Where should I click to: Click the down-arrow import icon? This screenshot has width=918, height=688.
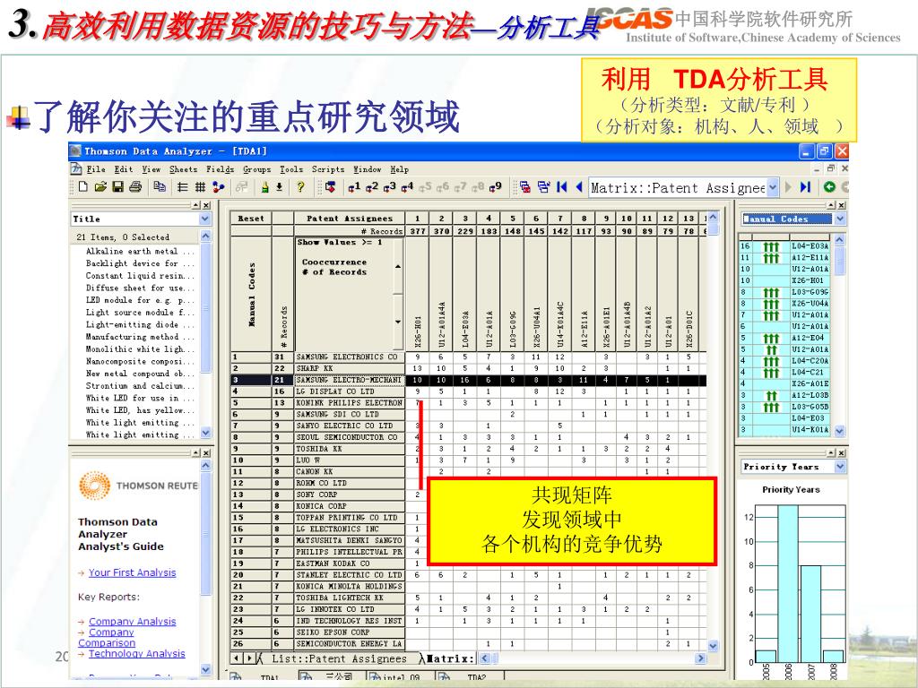[280, 186]
